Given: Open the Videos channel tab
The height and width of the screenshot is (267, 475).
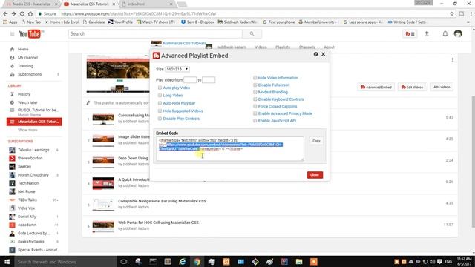Looking at the screenshot, I should 261,47.
